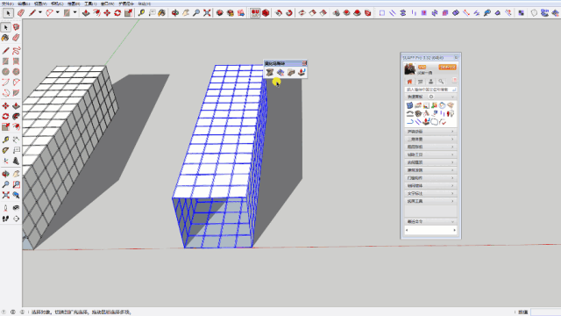This screenshot has width=561, height=316.
Task: Open dropdown arrow next to the Line tool
Action: coord(40,12)
